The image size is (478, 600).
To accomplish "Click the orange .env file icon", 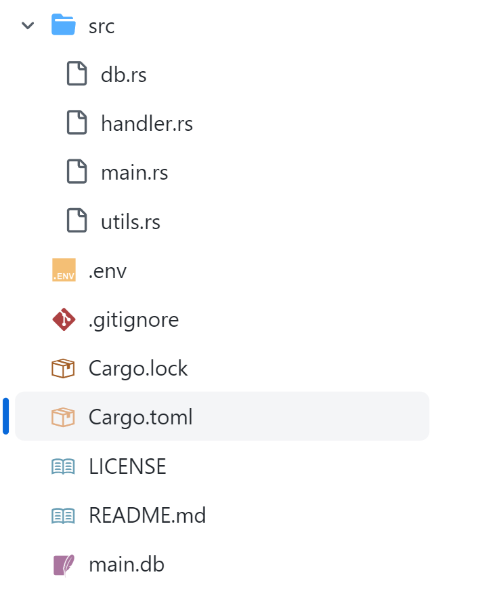I will [64, 271].
